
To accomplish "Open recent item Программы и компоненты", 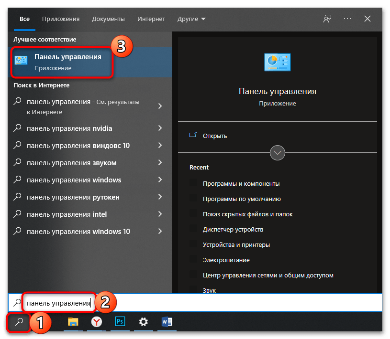I will click(241, 184).
